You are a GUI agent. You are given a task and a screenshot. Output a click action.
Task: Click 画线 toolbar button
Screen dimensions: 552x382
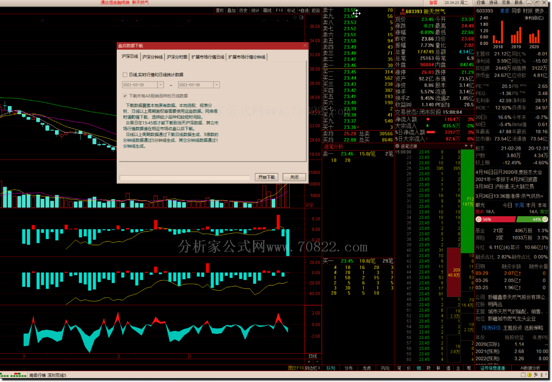click(x=267, y=11)
